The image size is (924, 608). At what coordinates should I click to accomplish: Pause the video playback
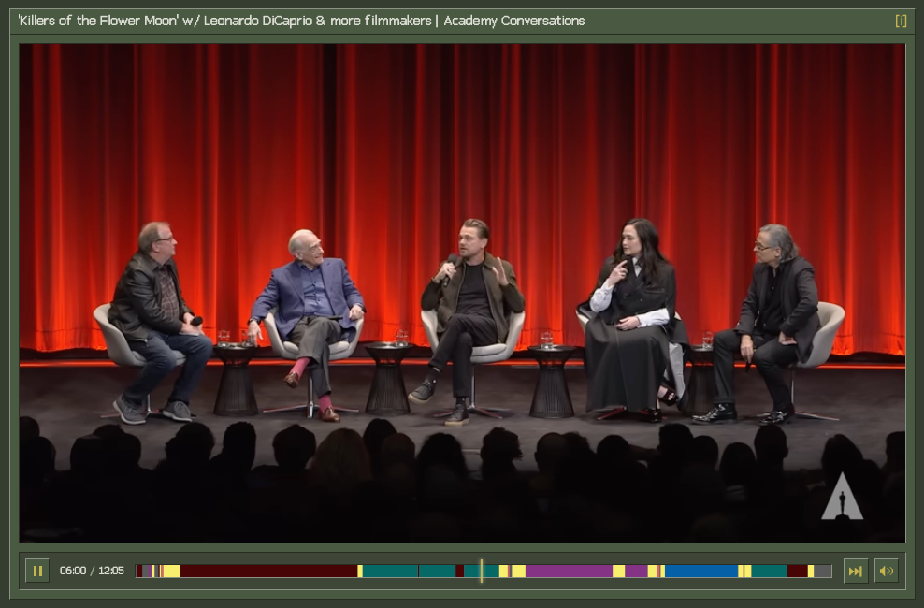click(x=37, y=571)
